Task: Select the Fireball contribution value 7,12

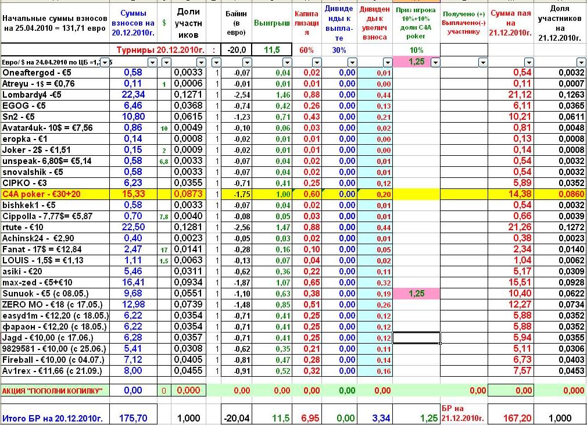Action: click(133, 360)
